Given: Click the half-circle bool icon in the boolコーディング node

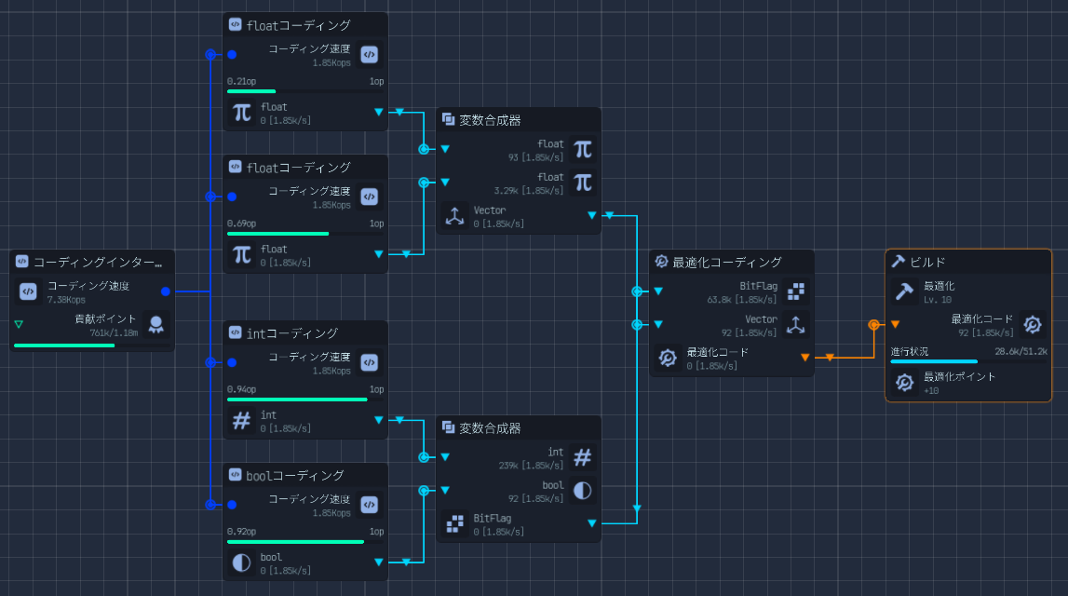Looking at the screenshot, I should [241, 562].
